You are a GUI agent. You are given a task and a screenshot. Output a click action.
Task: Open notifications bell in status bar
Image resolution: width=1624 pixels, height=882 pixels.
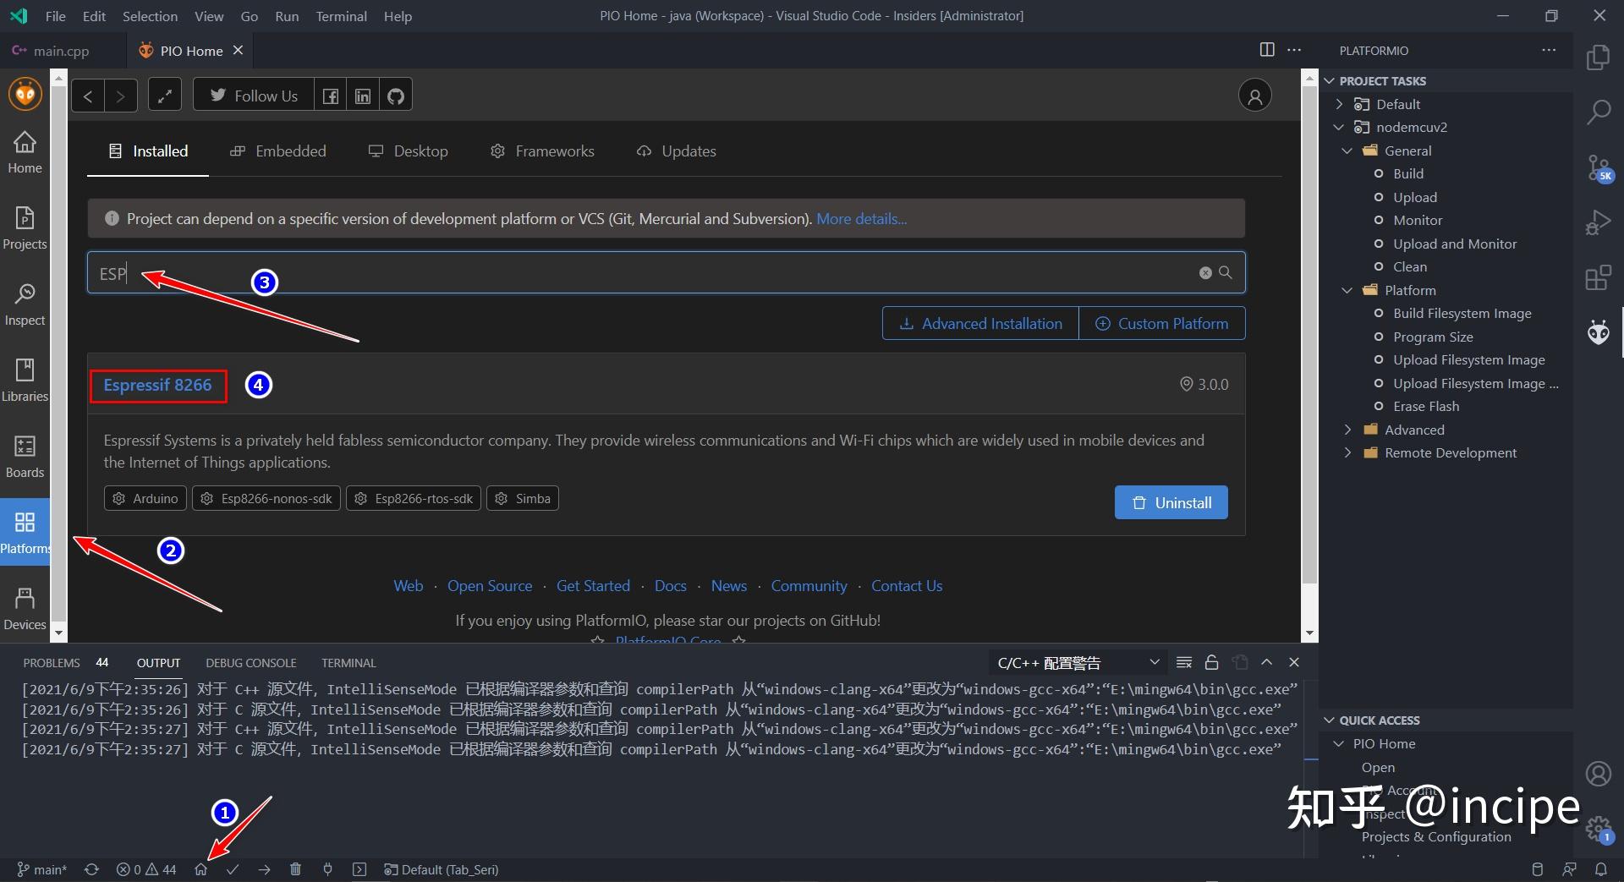pos(1601,869)
